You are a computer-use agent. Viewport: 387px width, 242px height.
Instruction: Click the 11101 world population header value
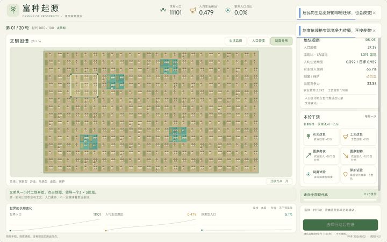pos(175,12)
